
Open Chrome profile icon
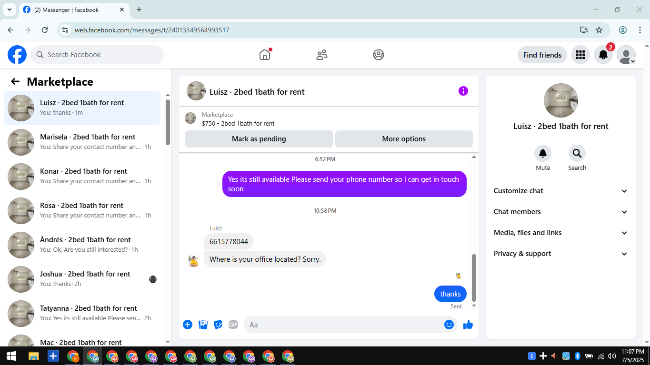(x=623, y=30)
